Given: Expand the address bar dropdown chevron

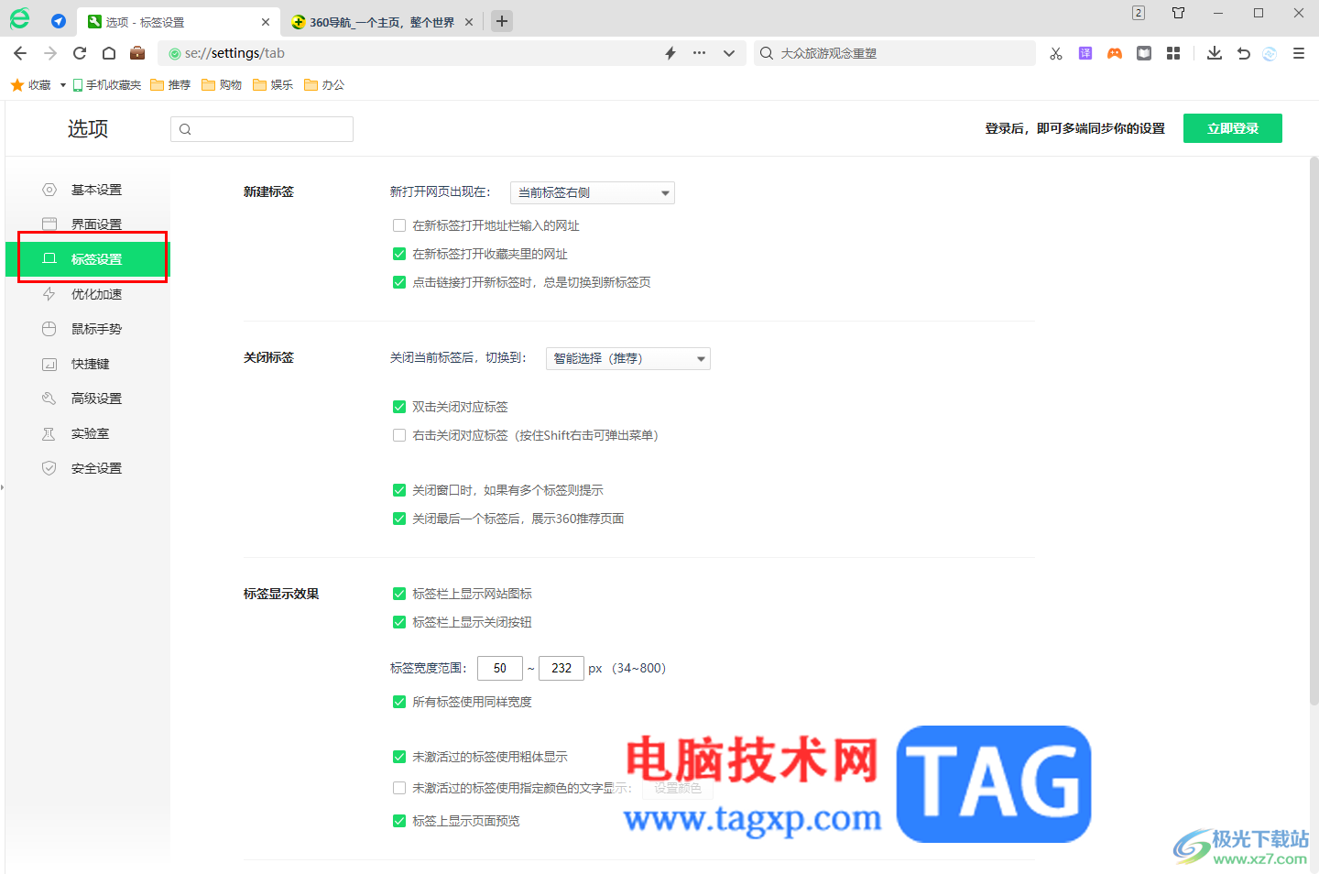Looking at the screenshot, I should pos(730,53).
